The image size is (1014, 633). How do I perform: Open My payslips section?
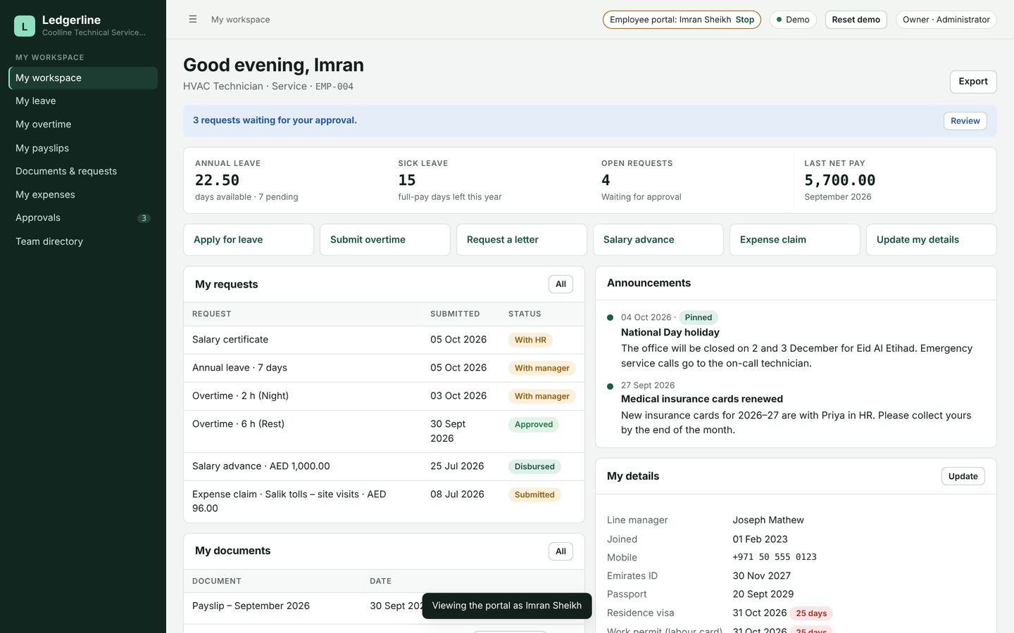[x=83, y=148]
